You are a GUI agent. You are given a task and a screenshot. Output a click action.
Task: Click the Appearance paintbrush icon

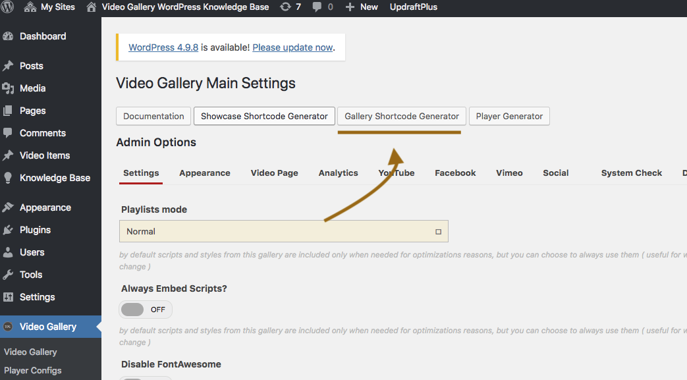point(8,207)
